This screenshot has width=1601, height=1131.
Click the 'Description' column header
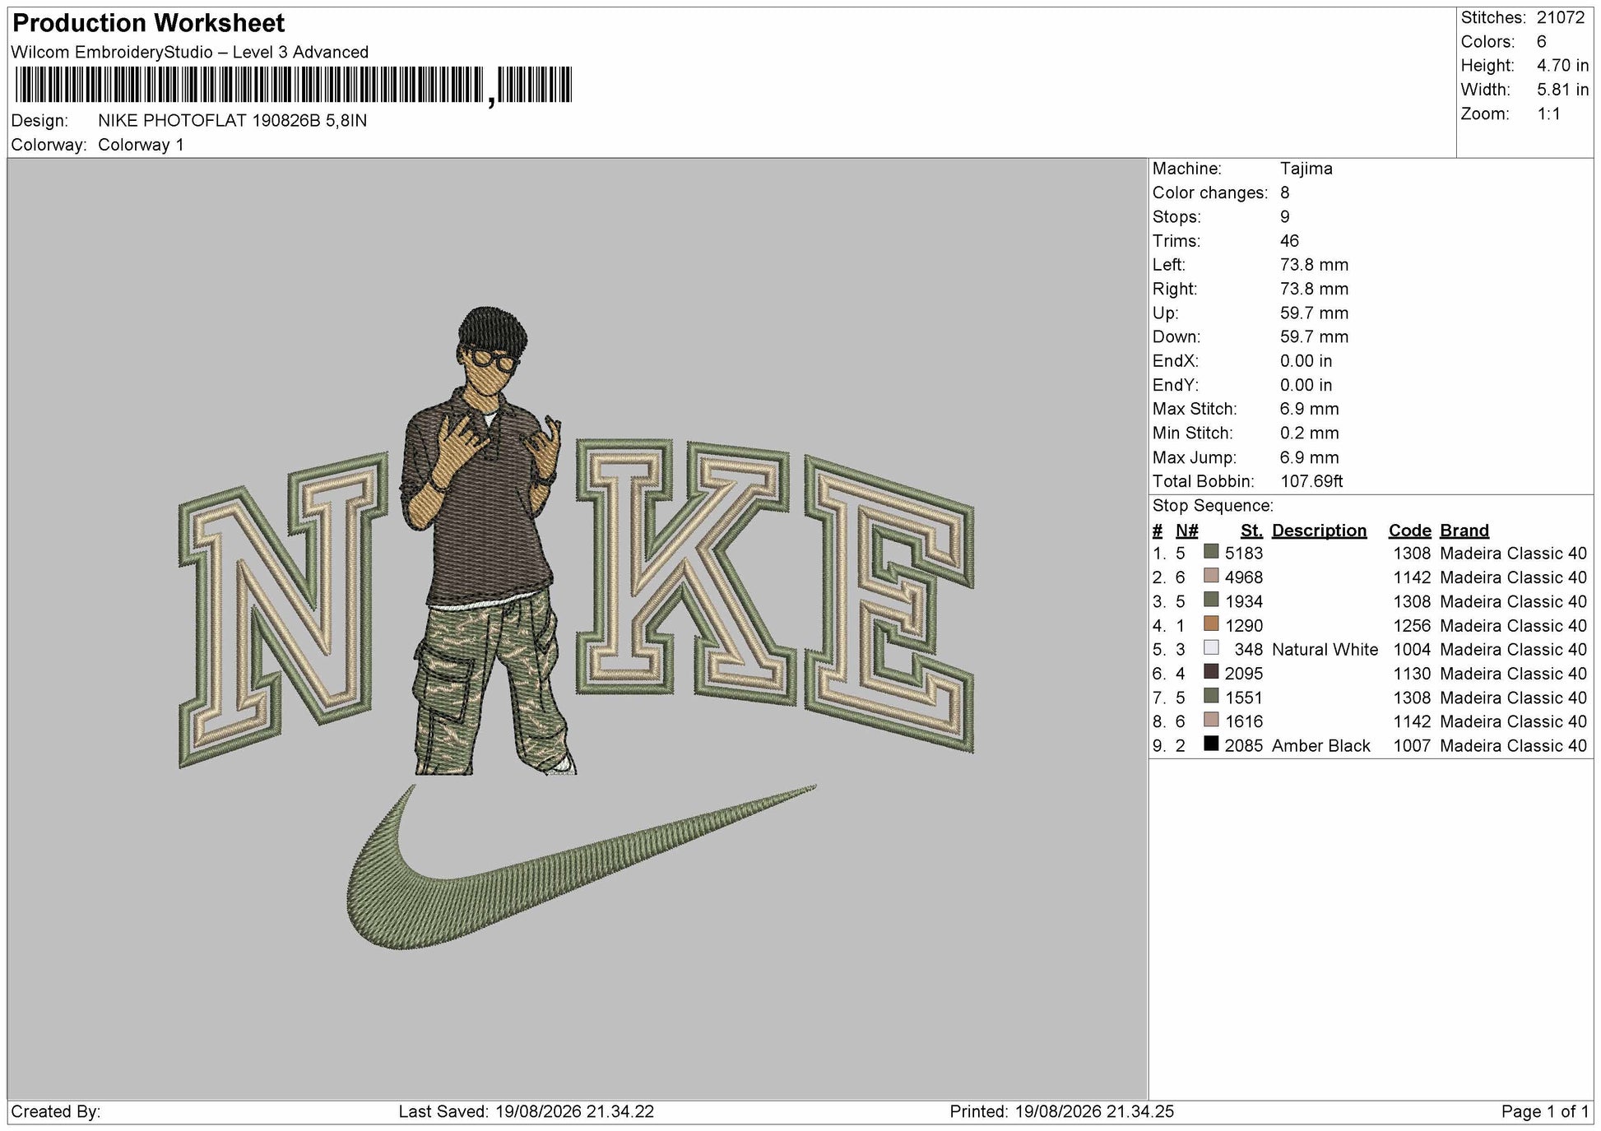coord(1319,531)
